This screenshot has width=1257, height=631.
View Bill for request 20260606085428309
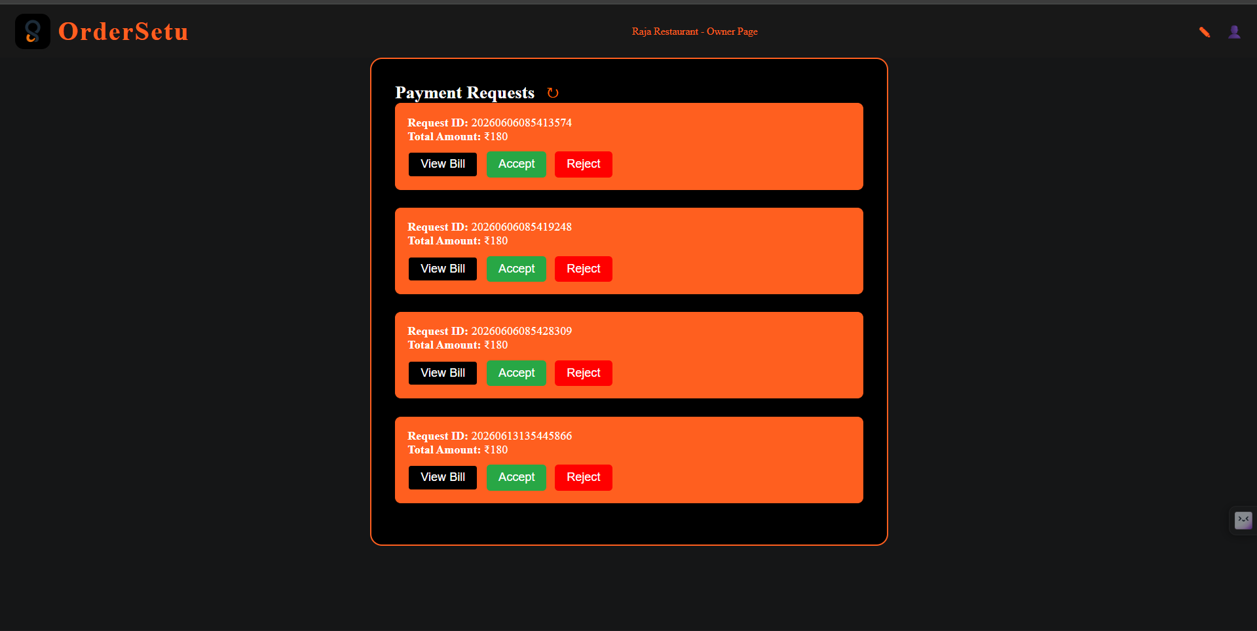[443, 373]
